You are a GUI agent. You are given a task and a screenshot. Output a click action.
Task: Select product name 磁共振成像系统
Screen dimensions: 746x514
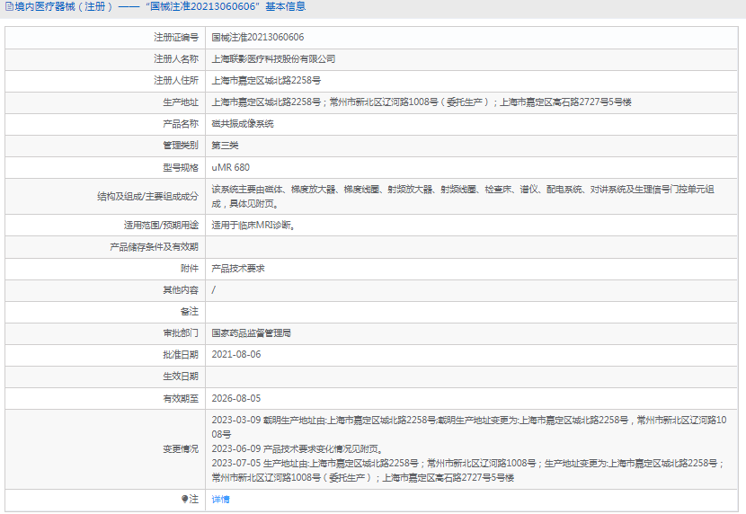(x=243, y=124)
